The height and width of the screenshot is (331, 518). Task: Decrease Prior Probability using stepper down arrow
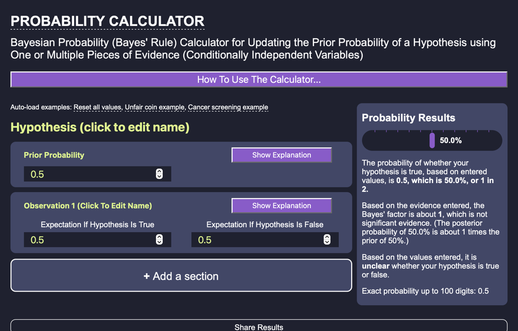159,176
